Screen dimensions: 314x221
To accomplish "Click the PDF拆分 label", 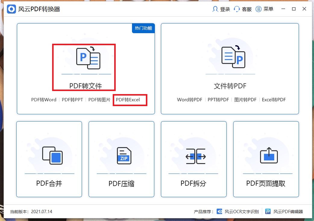I will [193, 183].
